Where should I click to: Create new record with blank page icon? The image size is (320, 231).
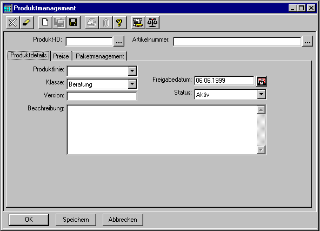(x=45, y=23)
